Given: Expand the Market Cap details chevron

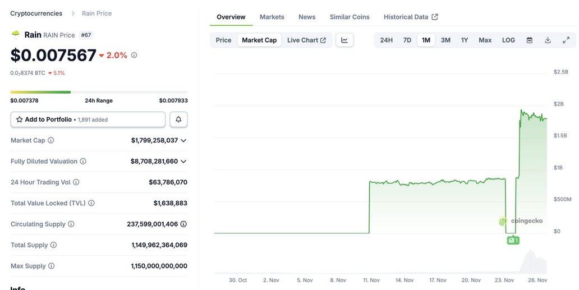Looking at the screenshot, I should pyautogui.click(x=183, y=140).
